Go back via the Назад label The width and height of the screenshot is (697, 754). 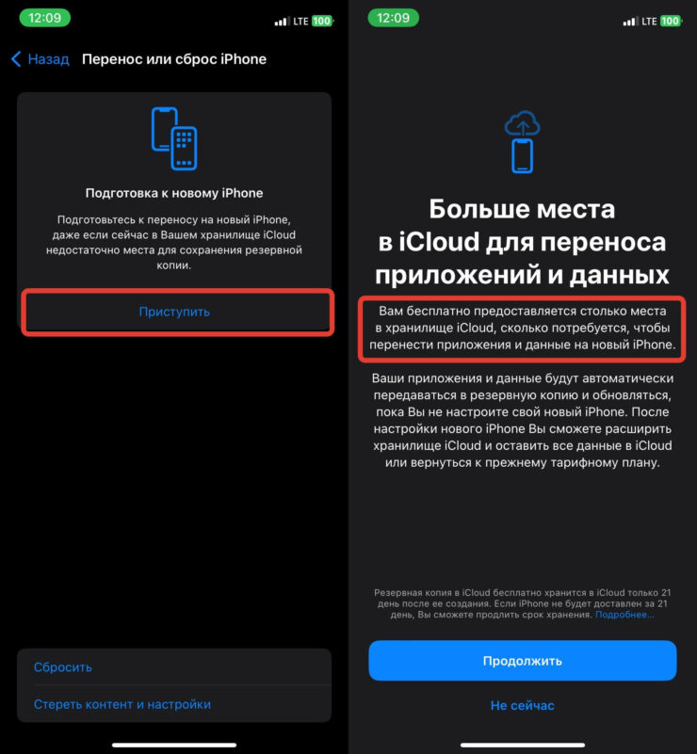click(x=48, y=59)
